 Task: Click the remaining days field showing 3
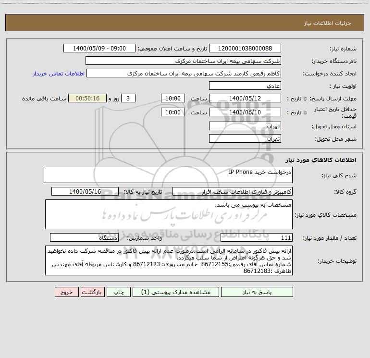tap(128, 98)
